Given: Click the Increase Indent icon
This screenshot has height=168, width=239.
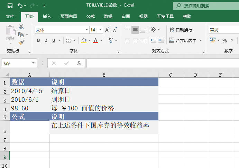Looking at the screenshot, I should [161, 40].
